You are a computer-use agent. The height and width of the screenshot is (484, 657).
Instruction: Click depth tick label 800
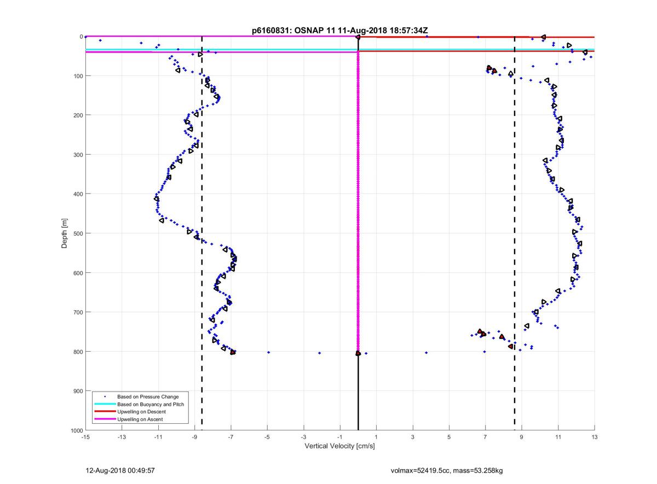[x=78, y=352]
